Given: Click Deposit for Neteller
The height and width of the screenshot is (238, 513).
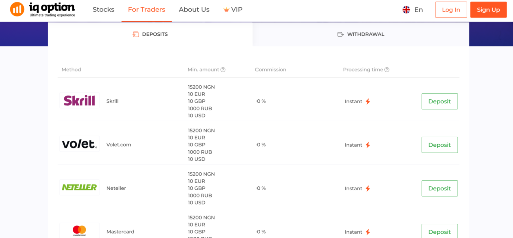Looking at the screenshot, I should [440, 188].
